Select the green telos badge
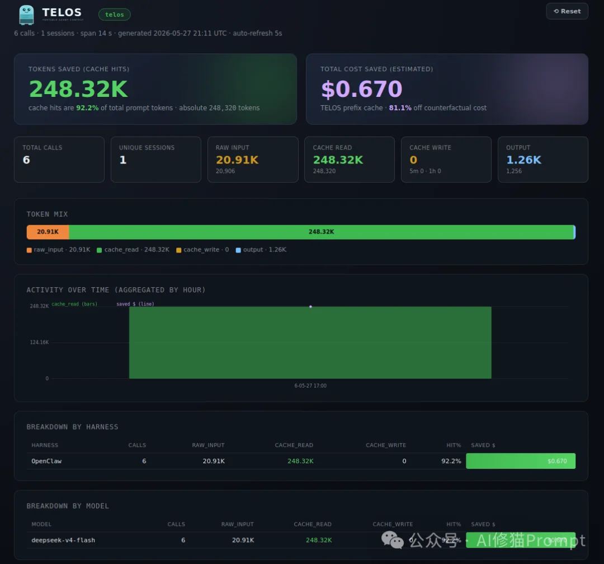The width and height of the screenshot is (604, 564). pyautogui.click(x=115, y=15)
